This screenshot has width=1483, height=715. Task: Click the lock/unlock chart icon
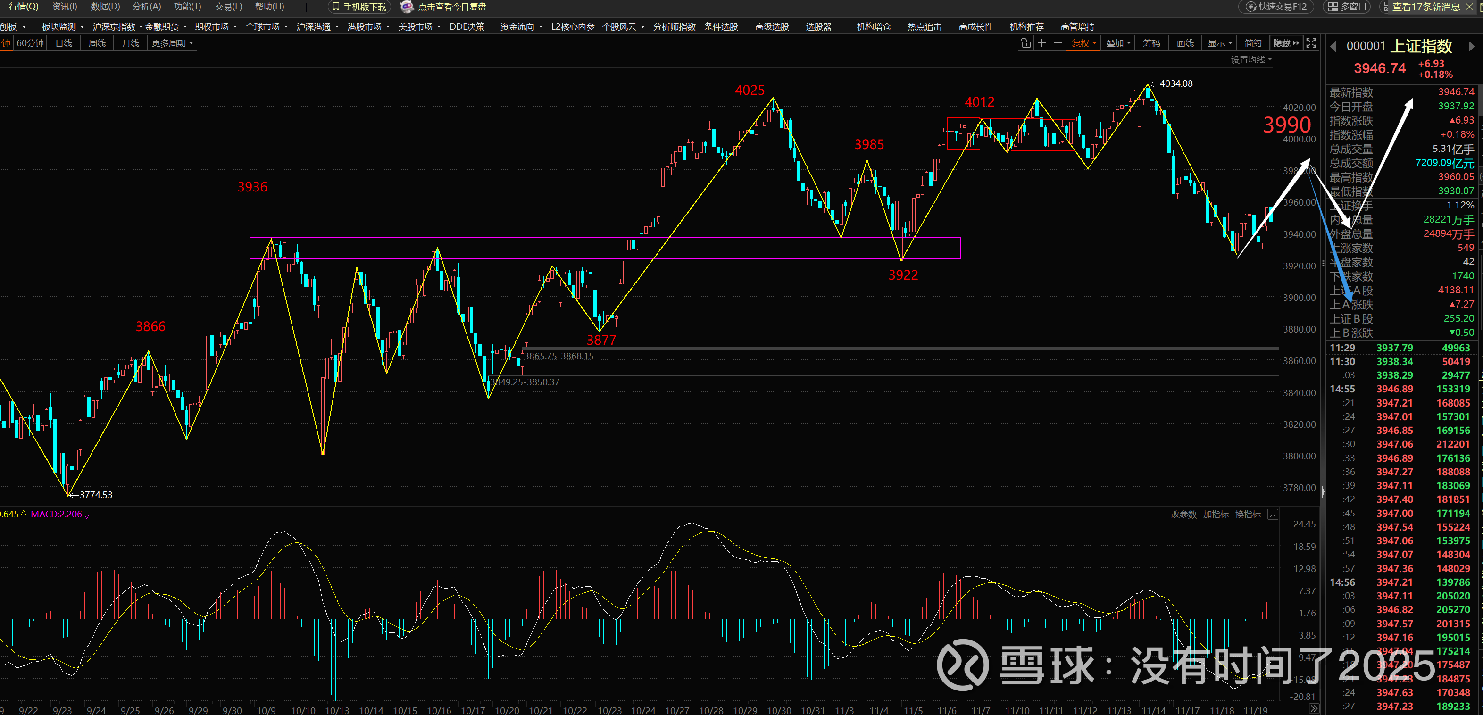pos(1026,43)
